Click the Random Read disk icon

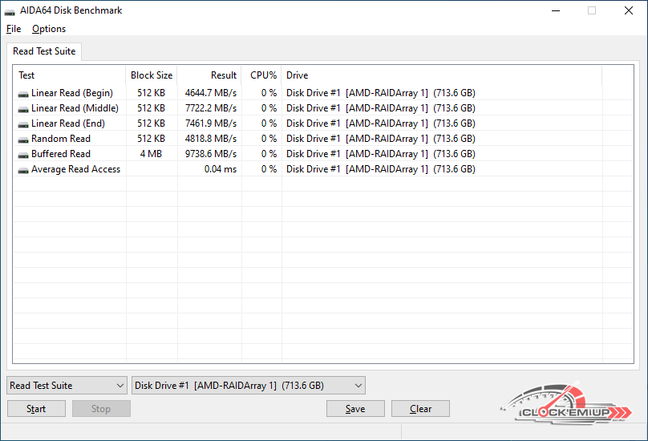click(x=23, y=140)
